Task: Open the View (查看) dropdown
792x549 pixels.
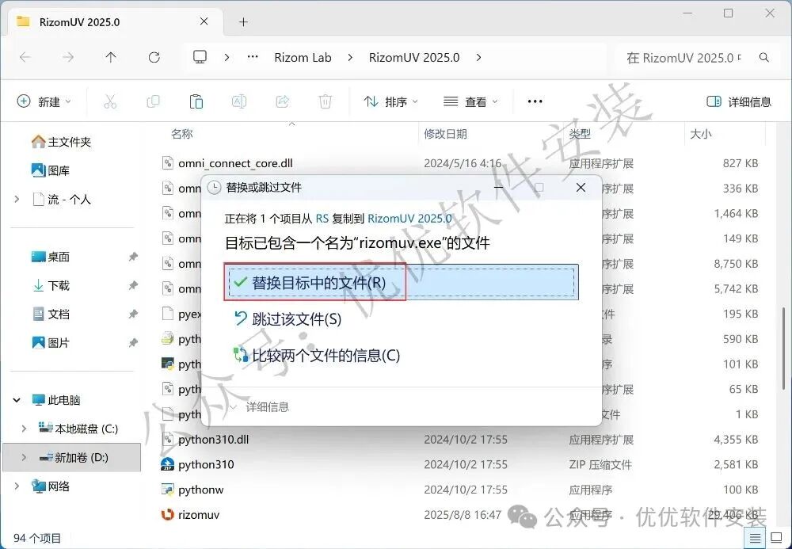Action: coord(470,101)
